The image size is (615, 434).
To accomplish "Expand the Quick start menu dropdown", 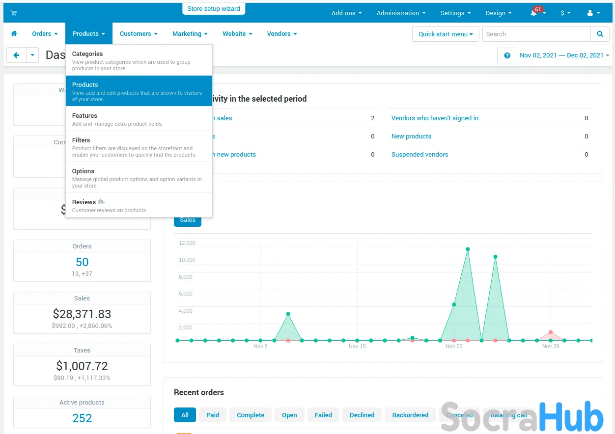I will pos(446,34).
